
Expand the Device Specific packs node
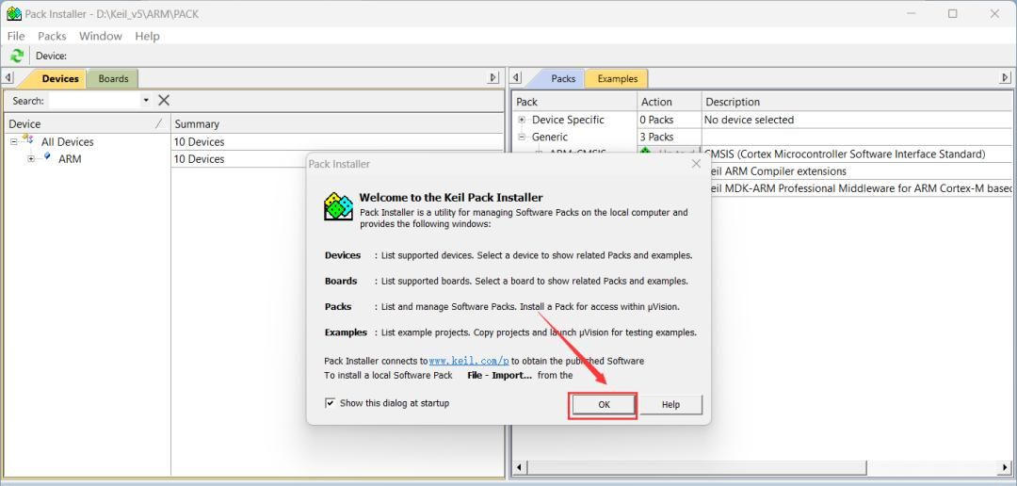point(522,120)
